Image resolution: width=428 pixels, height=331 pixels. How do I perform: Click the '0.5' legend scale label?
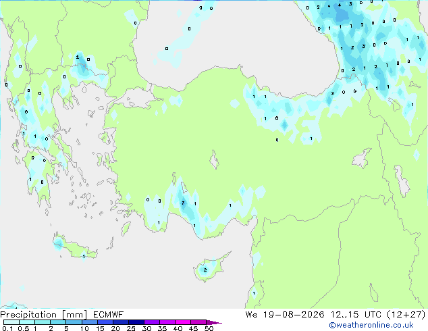pos(24,328)
